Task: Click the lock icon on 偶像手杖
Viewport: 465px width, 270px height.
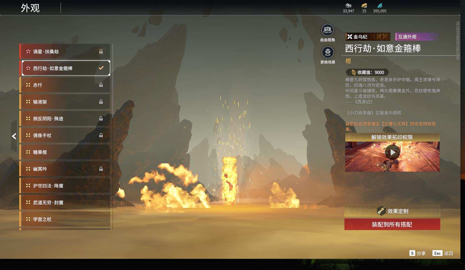Action: pos(101,135)
